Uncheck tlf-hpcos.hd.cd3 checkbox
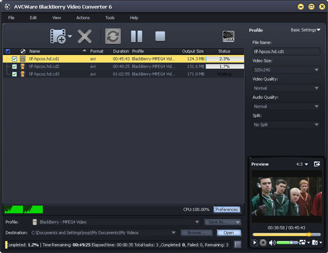The image size is (328, 253). pyautogui.click(x=14, y=74)
